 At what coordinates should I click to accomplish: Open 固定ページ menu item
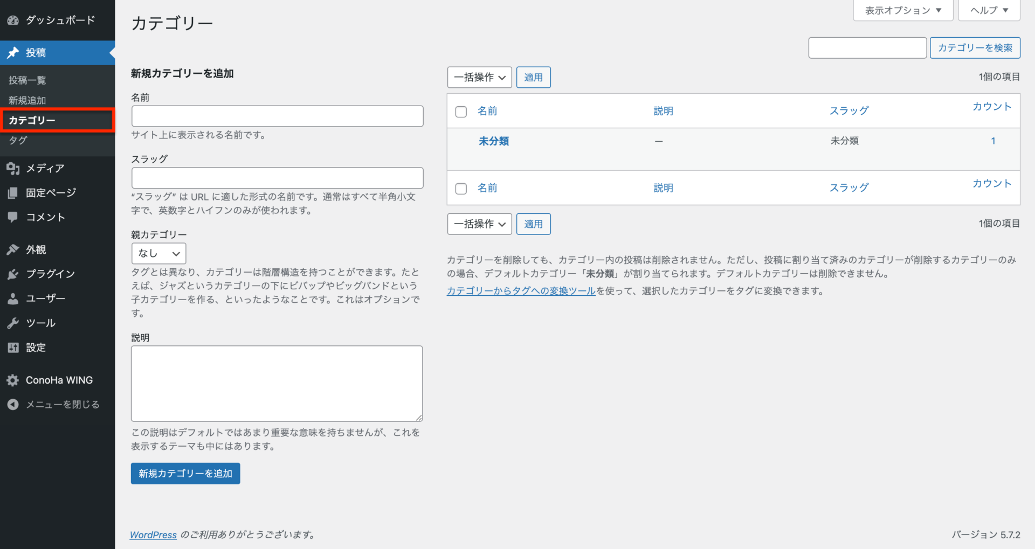[x=58, y=193]
